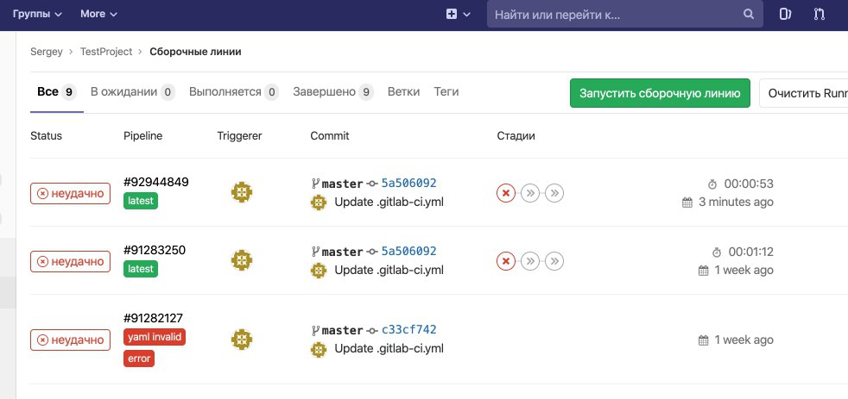This screenshot has height=399, width=848.
Task: Click the yaml invalid badge
Action: pyautogui.click(x=155, y=337)
